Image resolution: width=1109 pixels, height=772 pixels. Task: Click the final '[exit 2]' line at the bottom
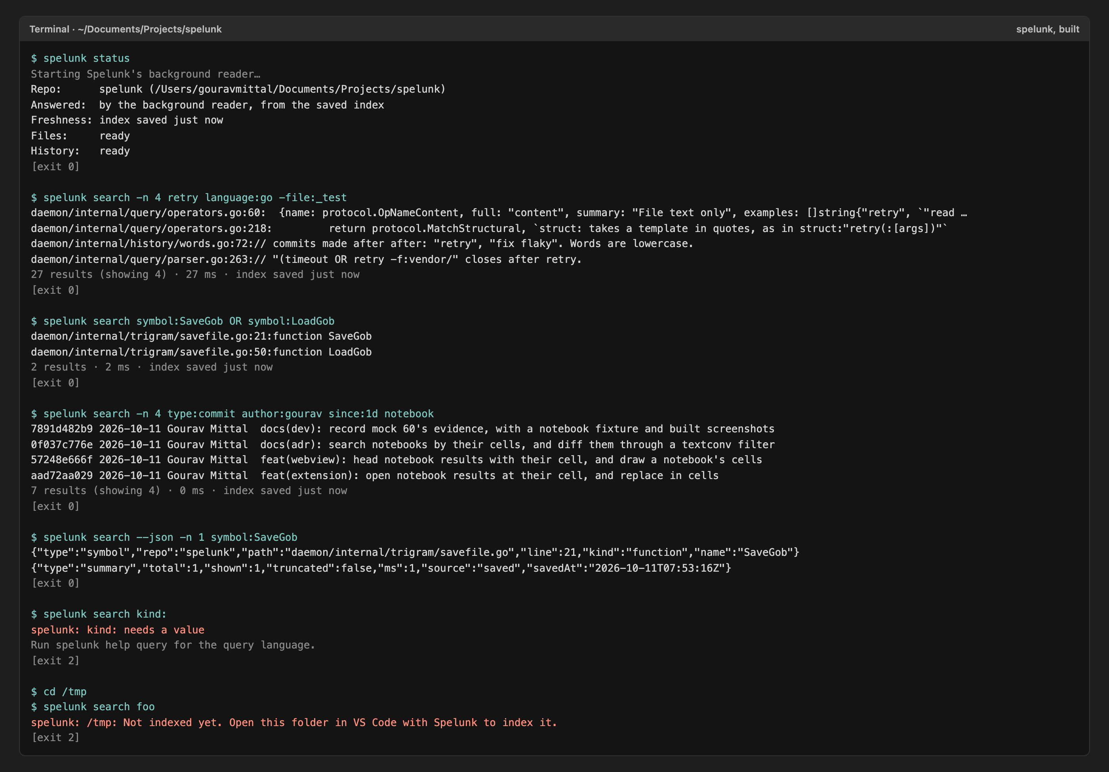click(x=55, y=738)
